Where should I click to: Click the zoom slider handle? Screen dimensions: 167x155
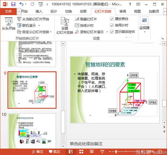116,152
